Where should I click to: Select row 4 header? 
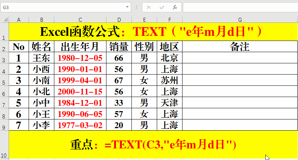(x=4, y=69)
